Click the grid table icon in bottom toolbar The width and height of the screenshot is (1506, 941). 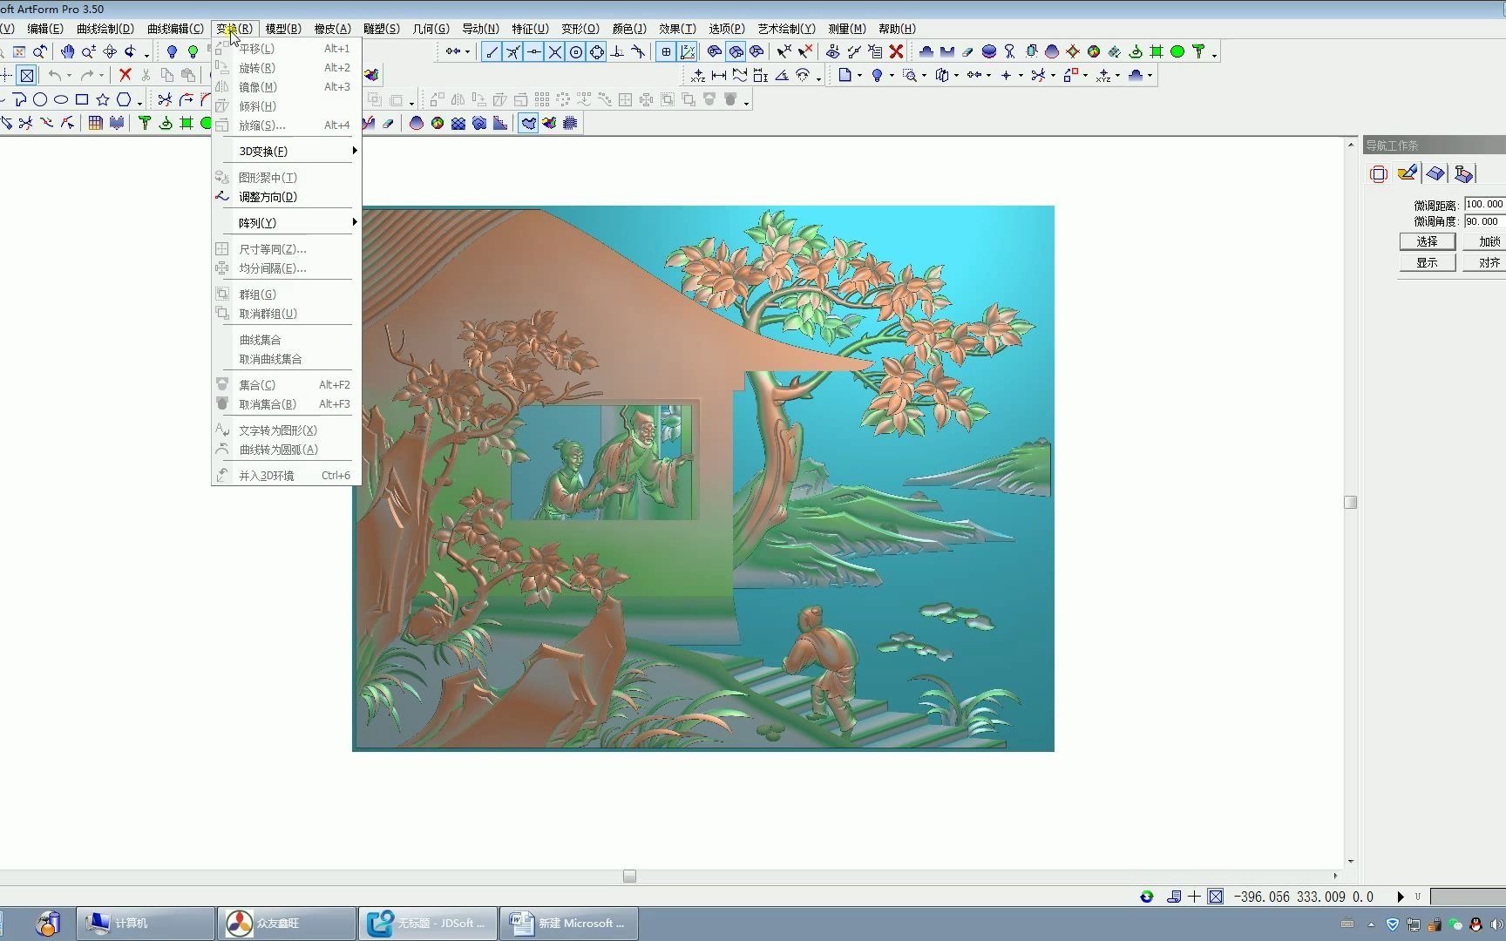coord(95,123)
